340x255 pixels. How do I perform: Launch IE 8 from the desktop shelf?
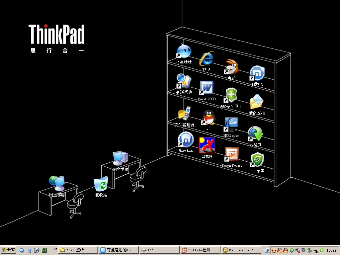207,61
